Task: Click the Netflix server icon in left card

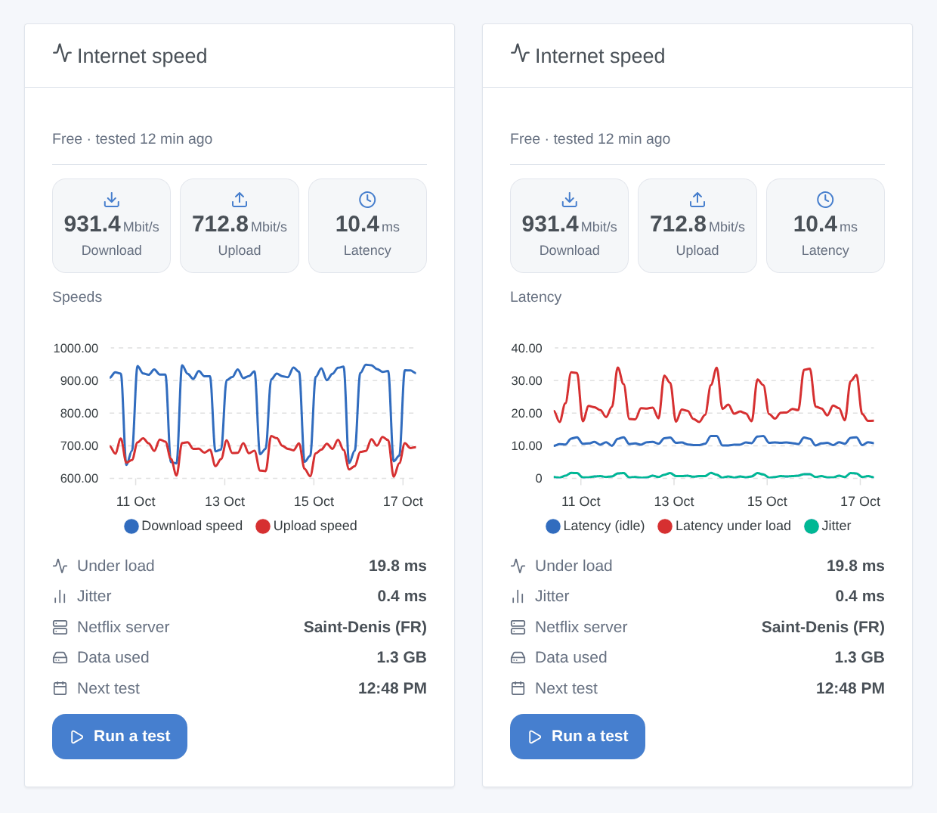Action: click(60, 627)
